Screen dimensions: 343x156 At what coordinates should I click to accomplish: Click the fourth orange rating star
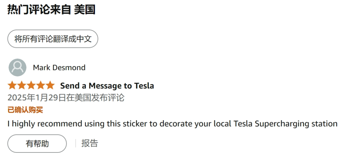tap(40, 85)
